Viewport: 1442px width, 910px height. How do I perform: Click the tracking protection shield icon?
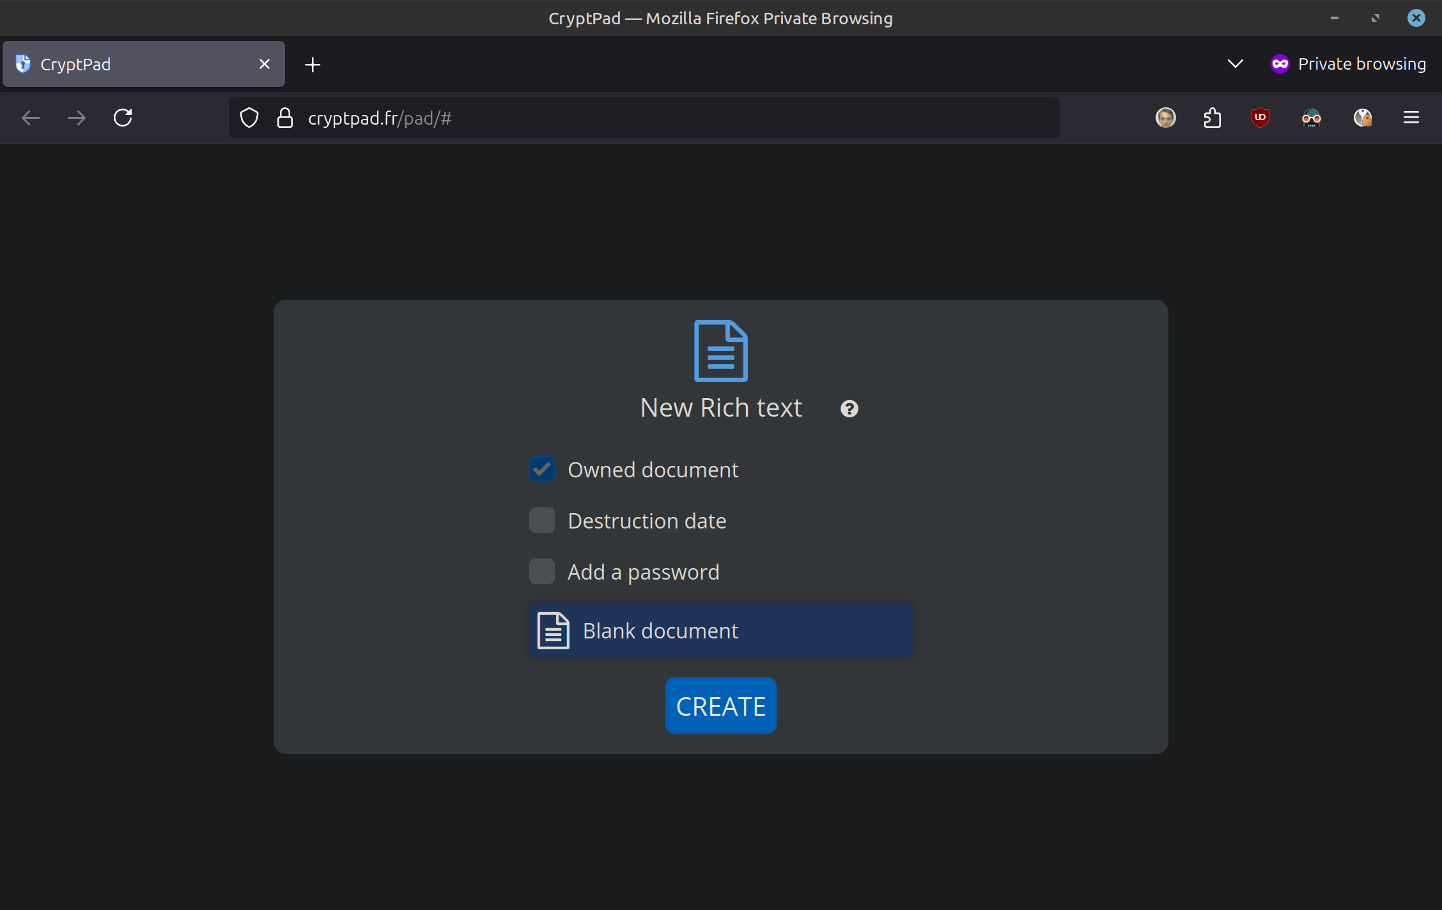[x=249, y=118]
